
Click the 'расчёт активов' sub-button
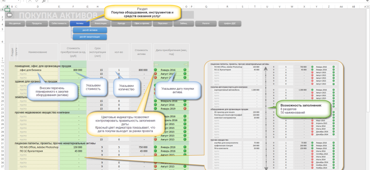pyautogui.click(x=90, y=30)
